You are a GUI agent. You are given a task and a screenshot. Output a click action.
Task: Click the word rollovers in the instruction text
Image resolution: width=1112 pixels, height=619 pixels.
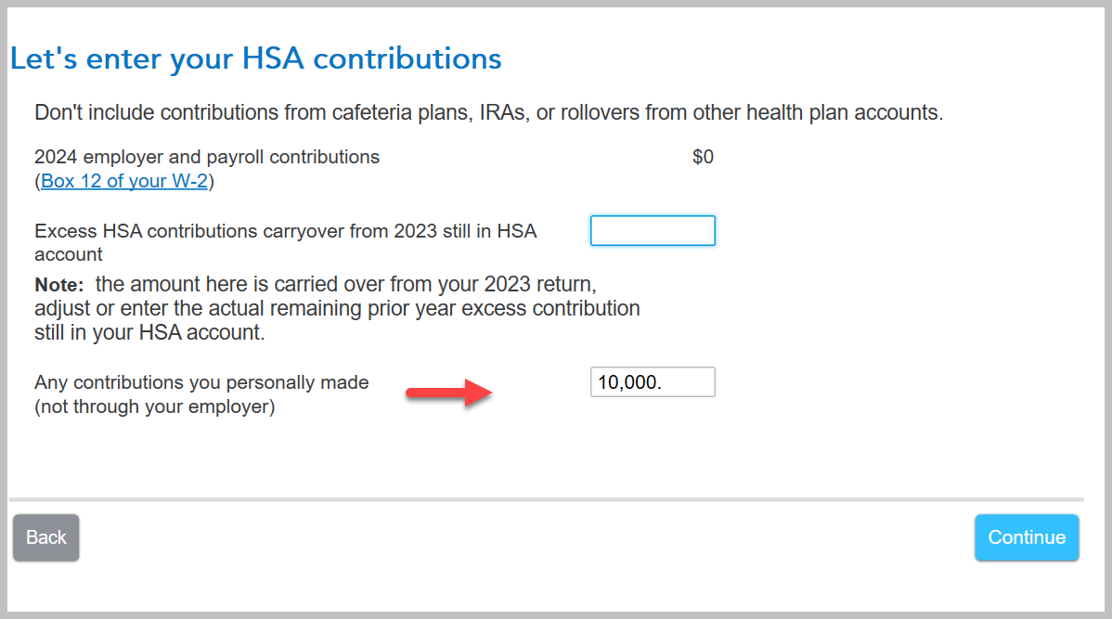pos(577,113)
